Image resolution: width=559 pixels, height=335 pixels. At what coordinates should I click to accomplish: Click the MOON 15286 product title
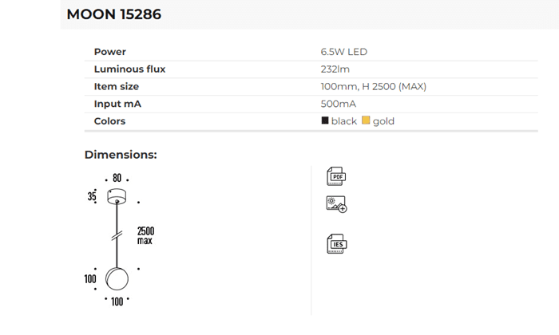click(x=113, y=14)
